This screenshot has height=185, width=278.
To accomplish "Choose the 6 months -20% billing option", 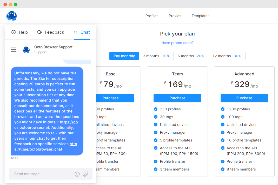I will click(191, 56).
